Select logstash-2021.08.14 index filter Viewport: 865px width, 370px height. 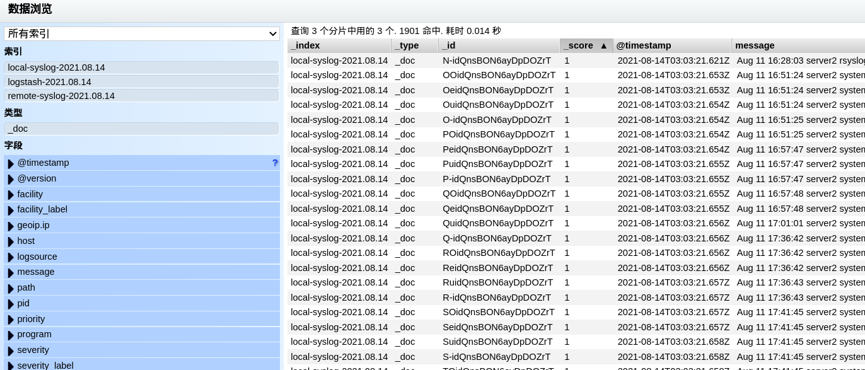click(142, 82)
